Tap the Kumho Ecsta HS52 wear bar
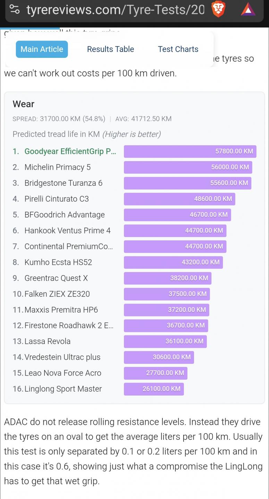Viewport: 269px width, 499px height. pos(173,262)
